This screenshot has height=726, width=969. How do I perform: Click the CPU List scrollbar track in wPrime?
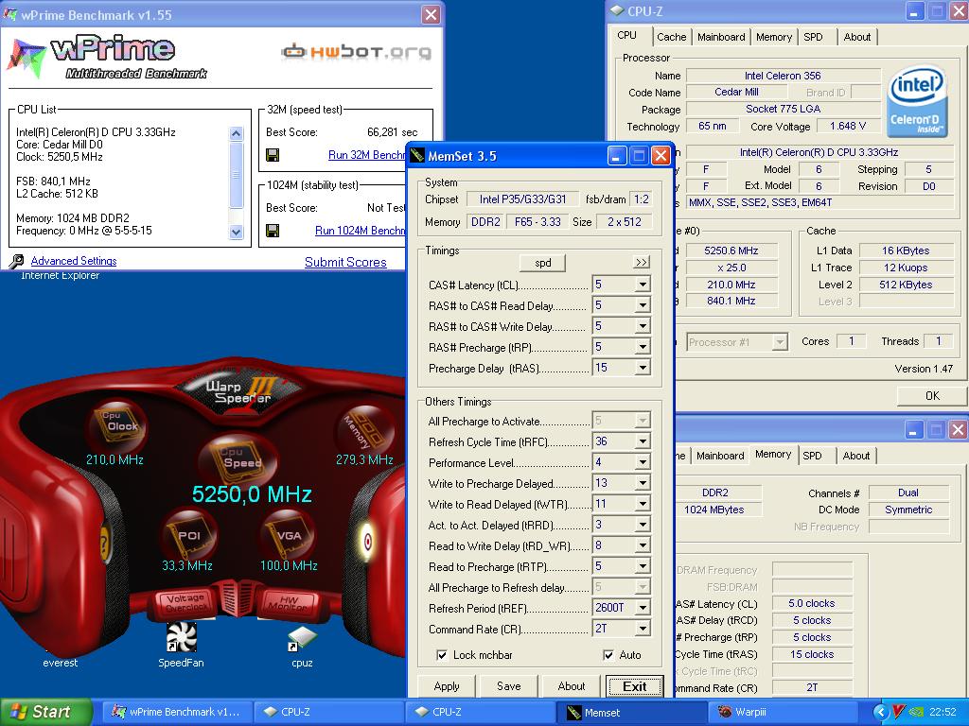pyautogui.click(x=236, y=182)
